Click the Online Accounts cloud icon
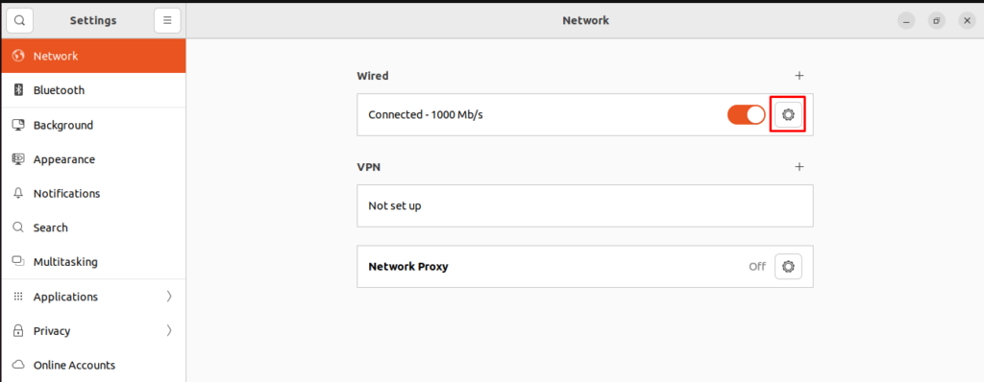 [x=18, y=365]
